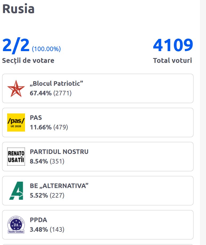Click the 4109 total votes number
This screenshot has width=206, height=245.
click(x=173, y=45)
